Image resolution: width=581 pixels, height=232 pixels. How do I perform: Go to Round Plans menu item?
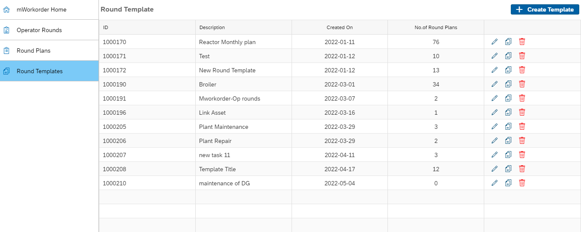(33, 51)
